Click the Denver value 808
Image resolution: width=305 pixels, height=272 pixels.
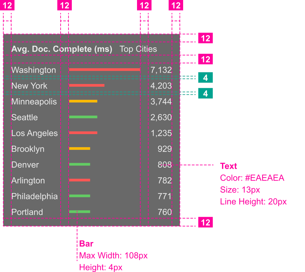click(164, 165)
